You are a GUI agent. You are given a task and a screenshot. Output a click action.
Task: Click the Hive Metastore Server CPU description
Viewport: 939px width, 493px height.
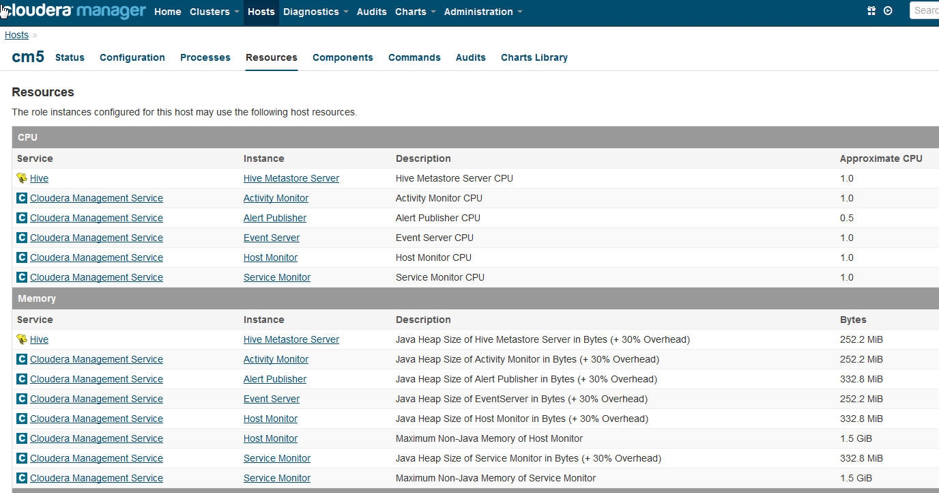pyautogui.click(x=454, y=178)
